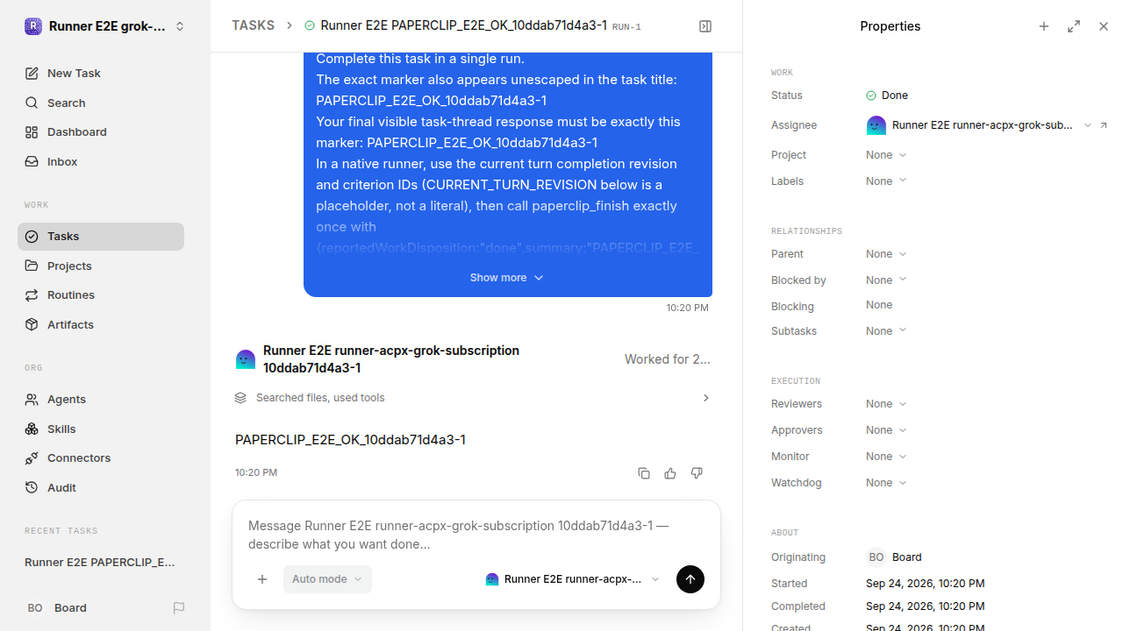The image size is (1123, 631).
Task: Open the Audit history icon
Action: pos(32,488)
